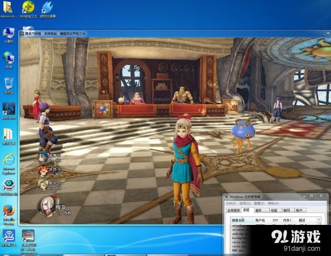Switch to the Applications tab in Task Manager
Screen dimensions: 331x256
coord(234,211)
